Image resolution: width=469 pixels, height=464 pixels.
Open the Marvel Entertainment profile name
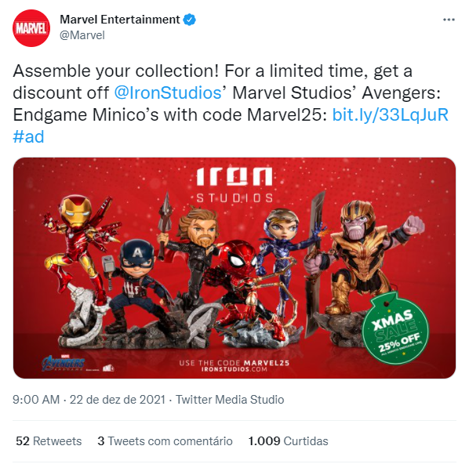120,20
